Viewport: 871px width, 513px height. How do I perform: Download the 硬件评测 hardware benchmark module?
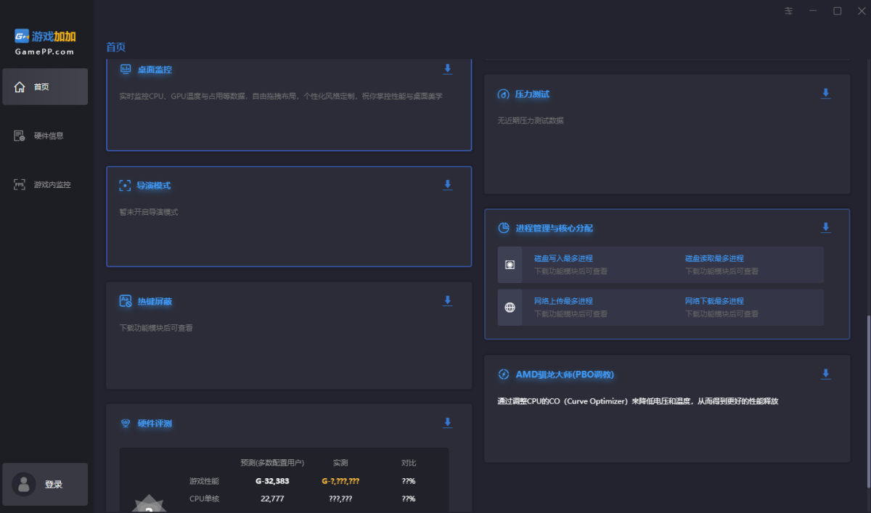tap(448, 423)
